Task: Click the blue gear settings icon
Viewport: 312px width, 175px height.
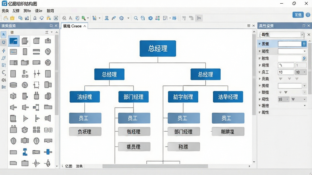Action: coord(151,18)
